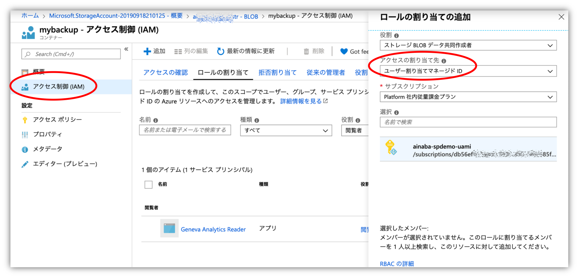Click the info icon beside 役割 filter in list
578x277 pixels.
[358, 120]
